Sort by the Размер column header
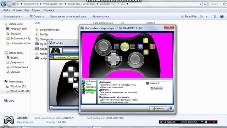This screenshot has height=128, width=227. 150,23
